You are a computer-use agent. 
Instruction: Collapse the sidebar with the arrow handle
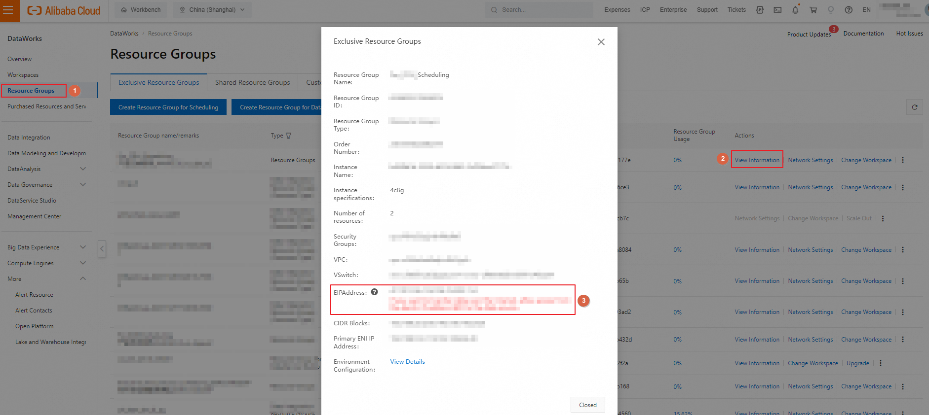[102, 248]
